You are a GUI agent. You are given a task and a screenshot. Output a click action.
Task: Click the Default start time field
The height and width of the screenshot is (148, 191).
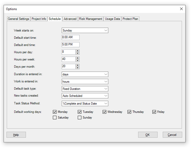pos(70,37)
